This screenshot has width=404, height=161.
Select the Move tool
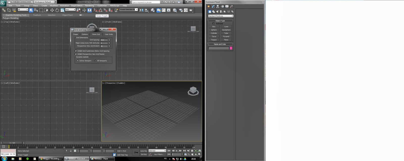(52, 10)
